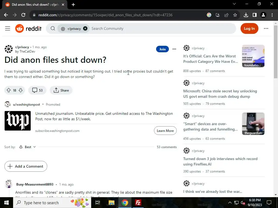Click the Washington Post ad logo image
278x208 pixels.
pos(18,121)
